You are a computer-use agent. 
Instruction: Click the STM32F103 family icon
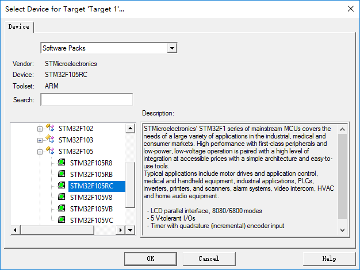50,139
